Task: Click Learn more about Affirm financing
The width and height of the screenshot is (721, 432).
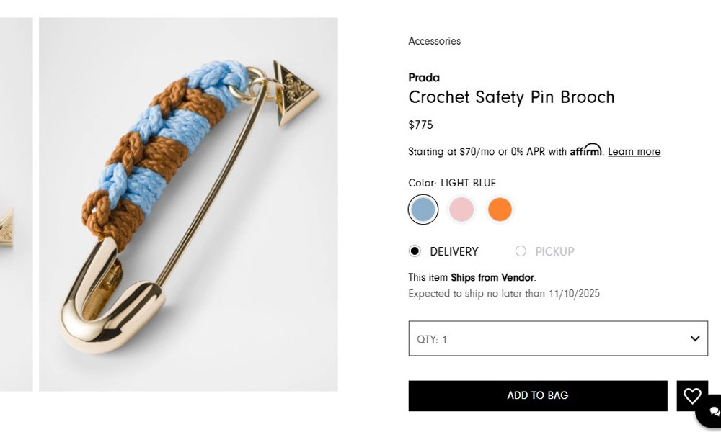Action: tap(634, 152)
